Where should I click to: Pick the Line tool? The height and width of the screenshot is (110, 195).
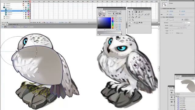pyautogui.click(x=136, y=14)
